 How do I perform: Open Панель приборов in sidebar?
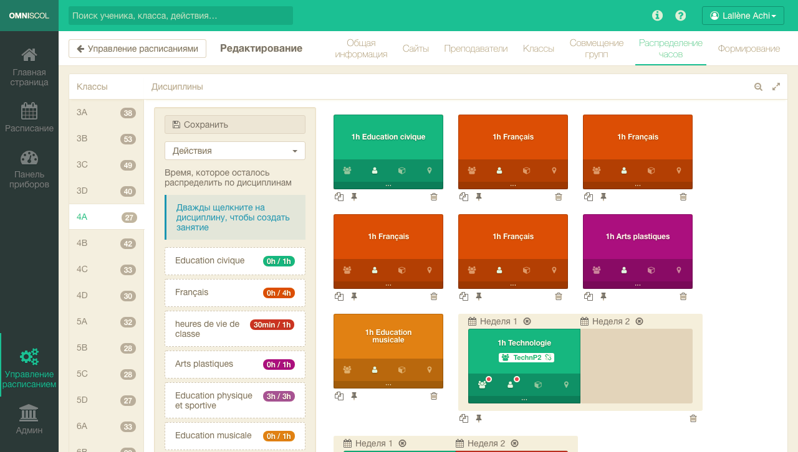pos(29,169)
